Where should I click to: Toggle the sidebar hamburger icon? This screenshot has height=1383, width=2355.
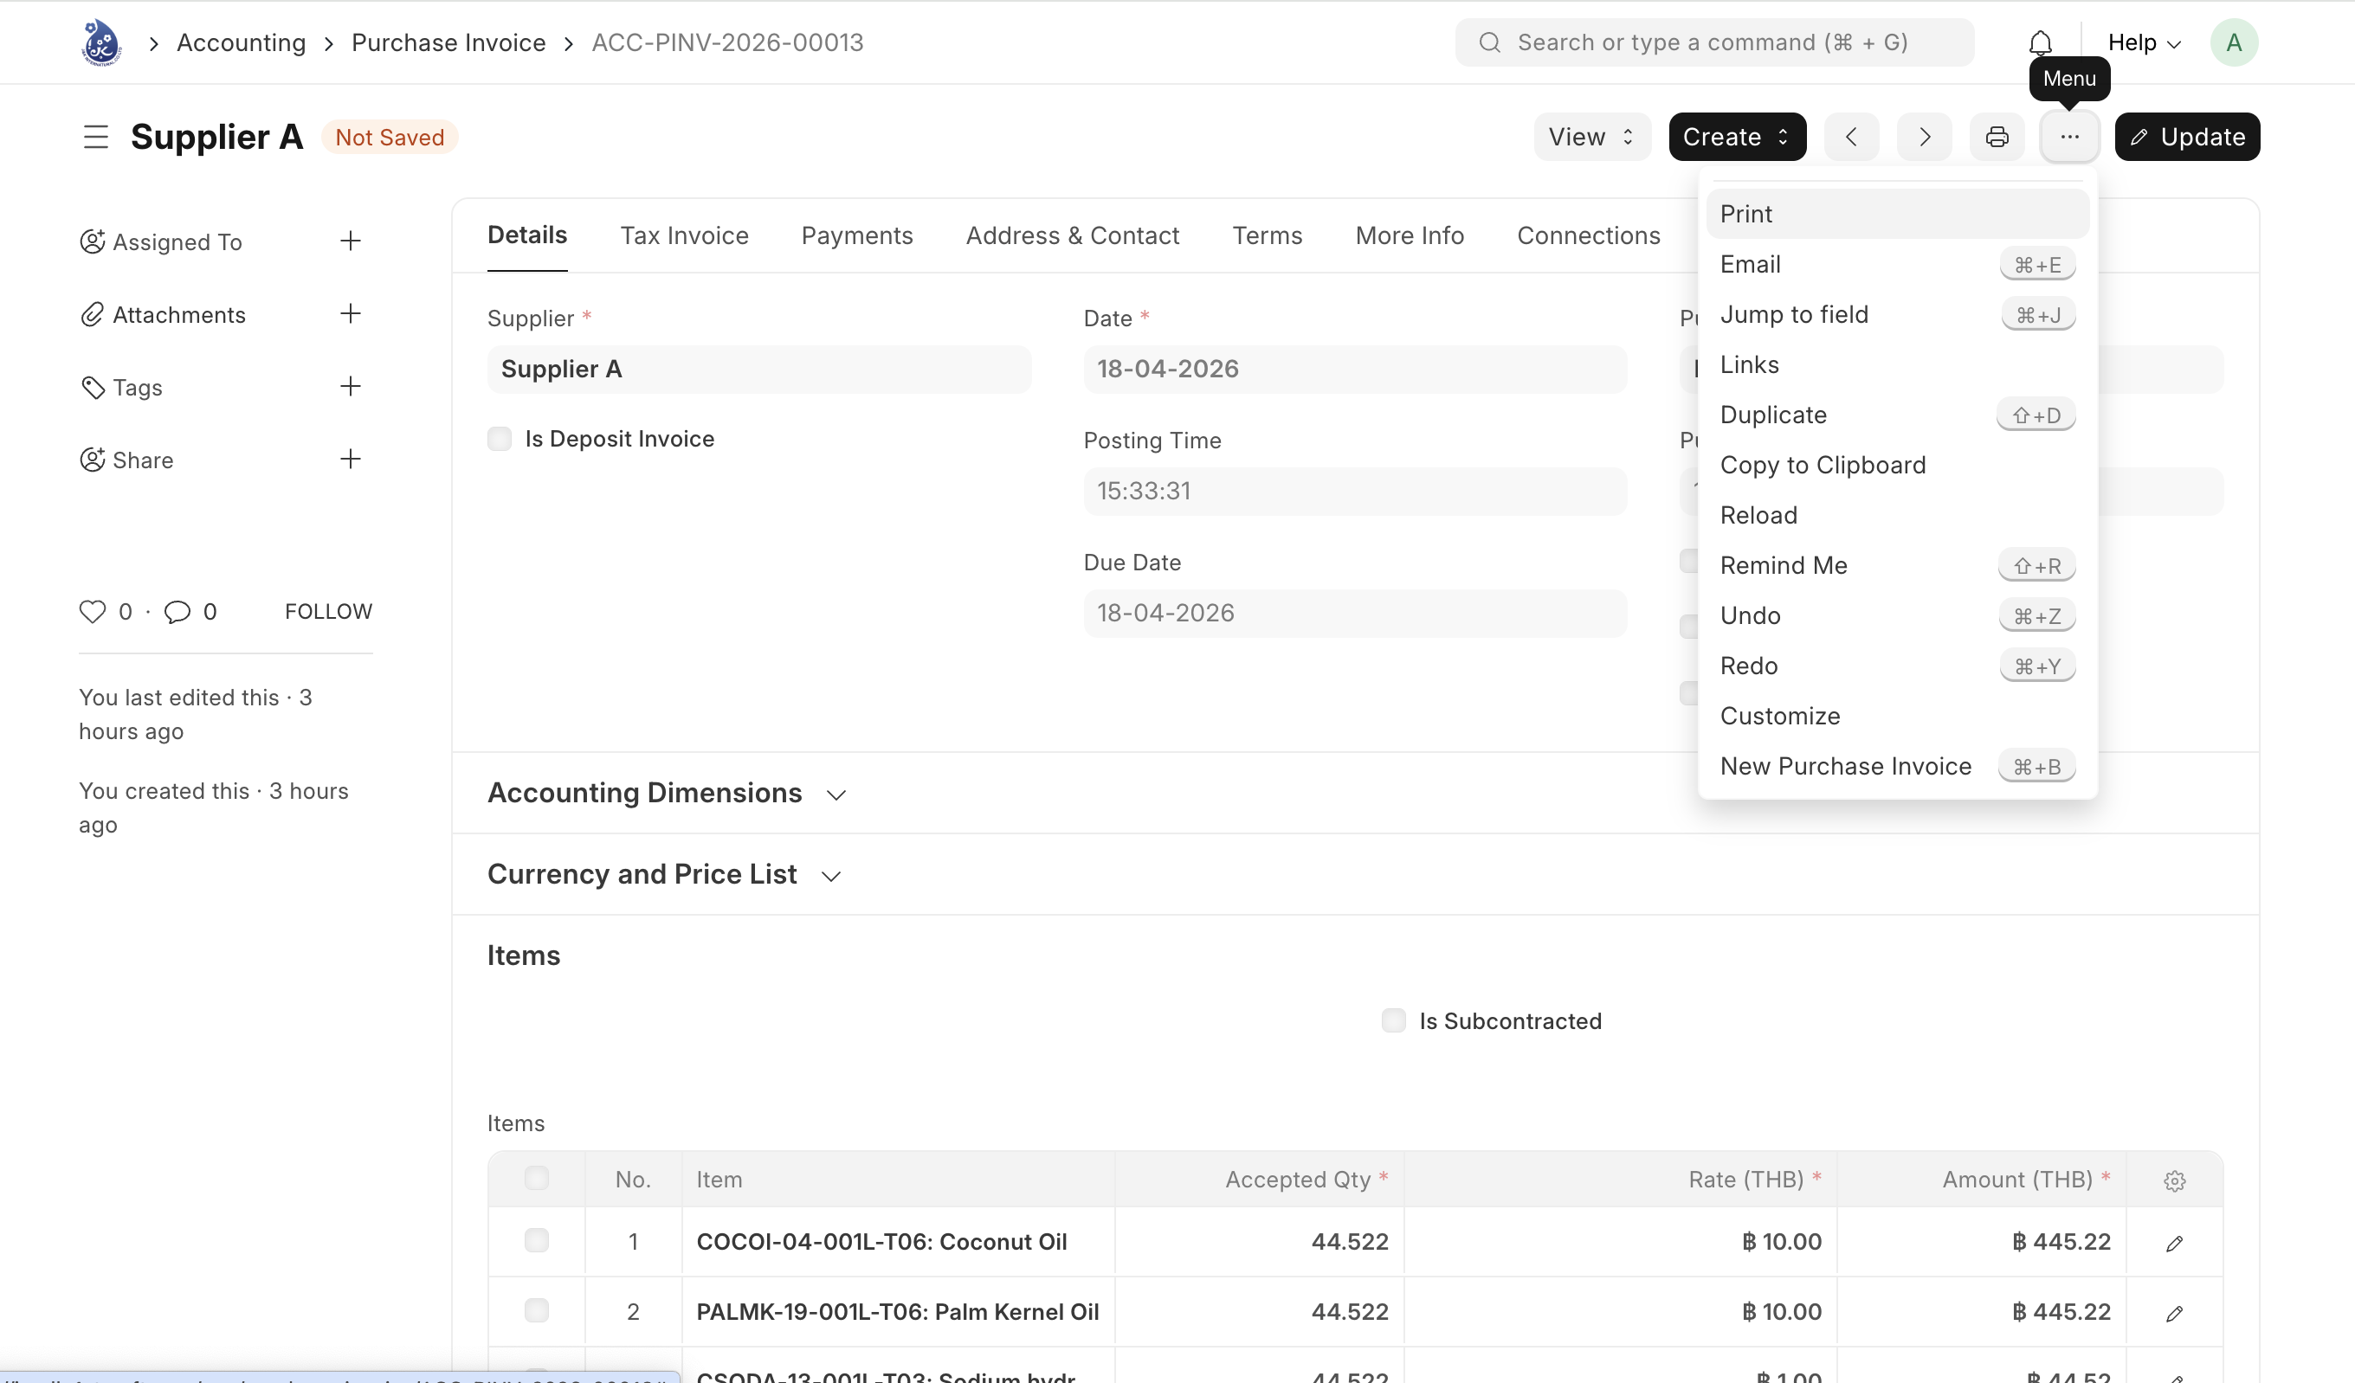click(x=95, y=138)
